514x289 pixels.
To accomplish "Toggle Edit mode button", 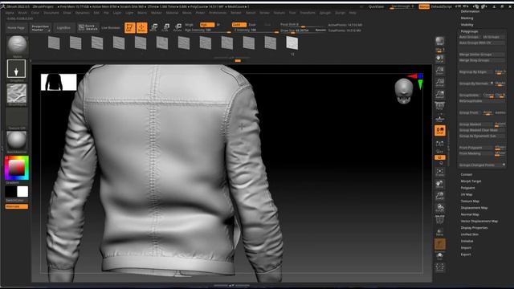I will (130, 27).
